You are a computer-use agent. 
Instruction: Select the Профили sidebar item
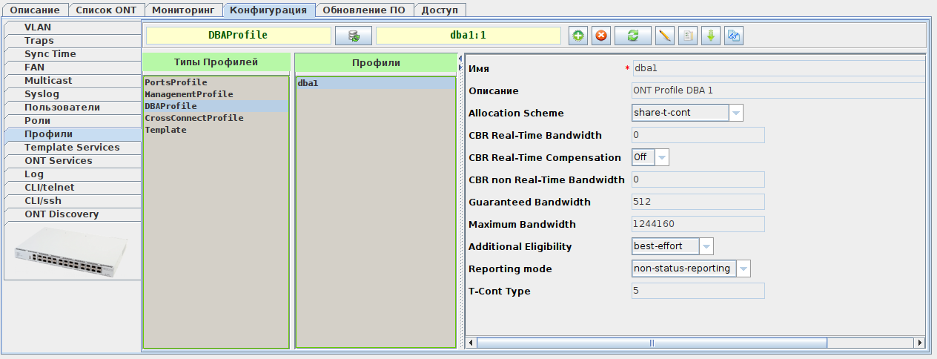pyautogui.click(x=72, y=134)
